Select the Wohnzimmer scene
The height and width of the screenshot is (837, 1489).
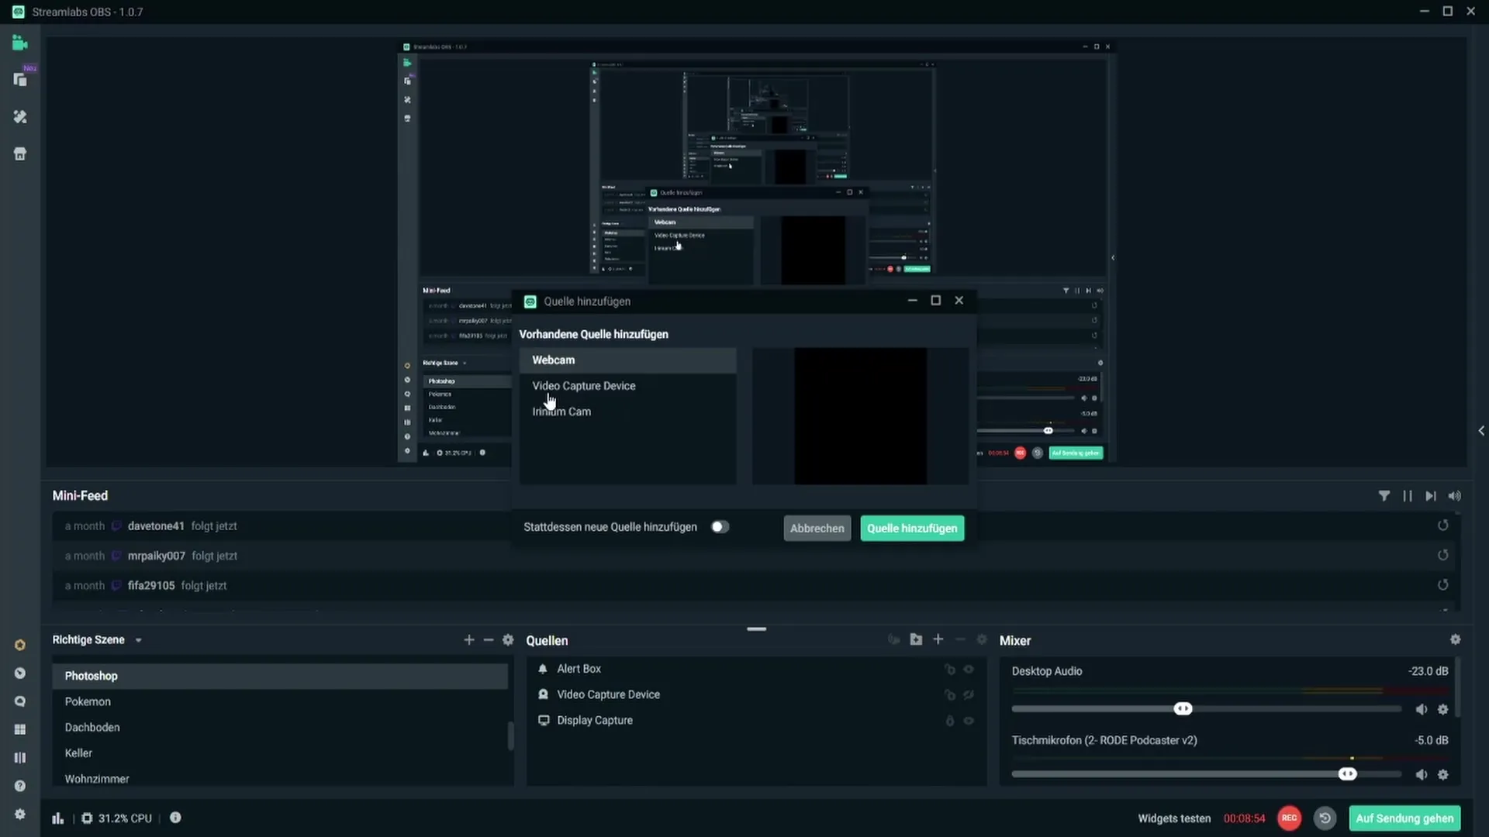pyautogui.click(x=280, y=777)
